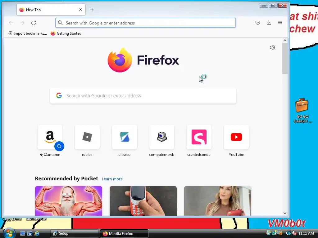This screenshot has height=238, width=318.
Task: Open the computernewb shortcut tile
Action: point(161,137)
